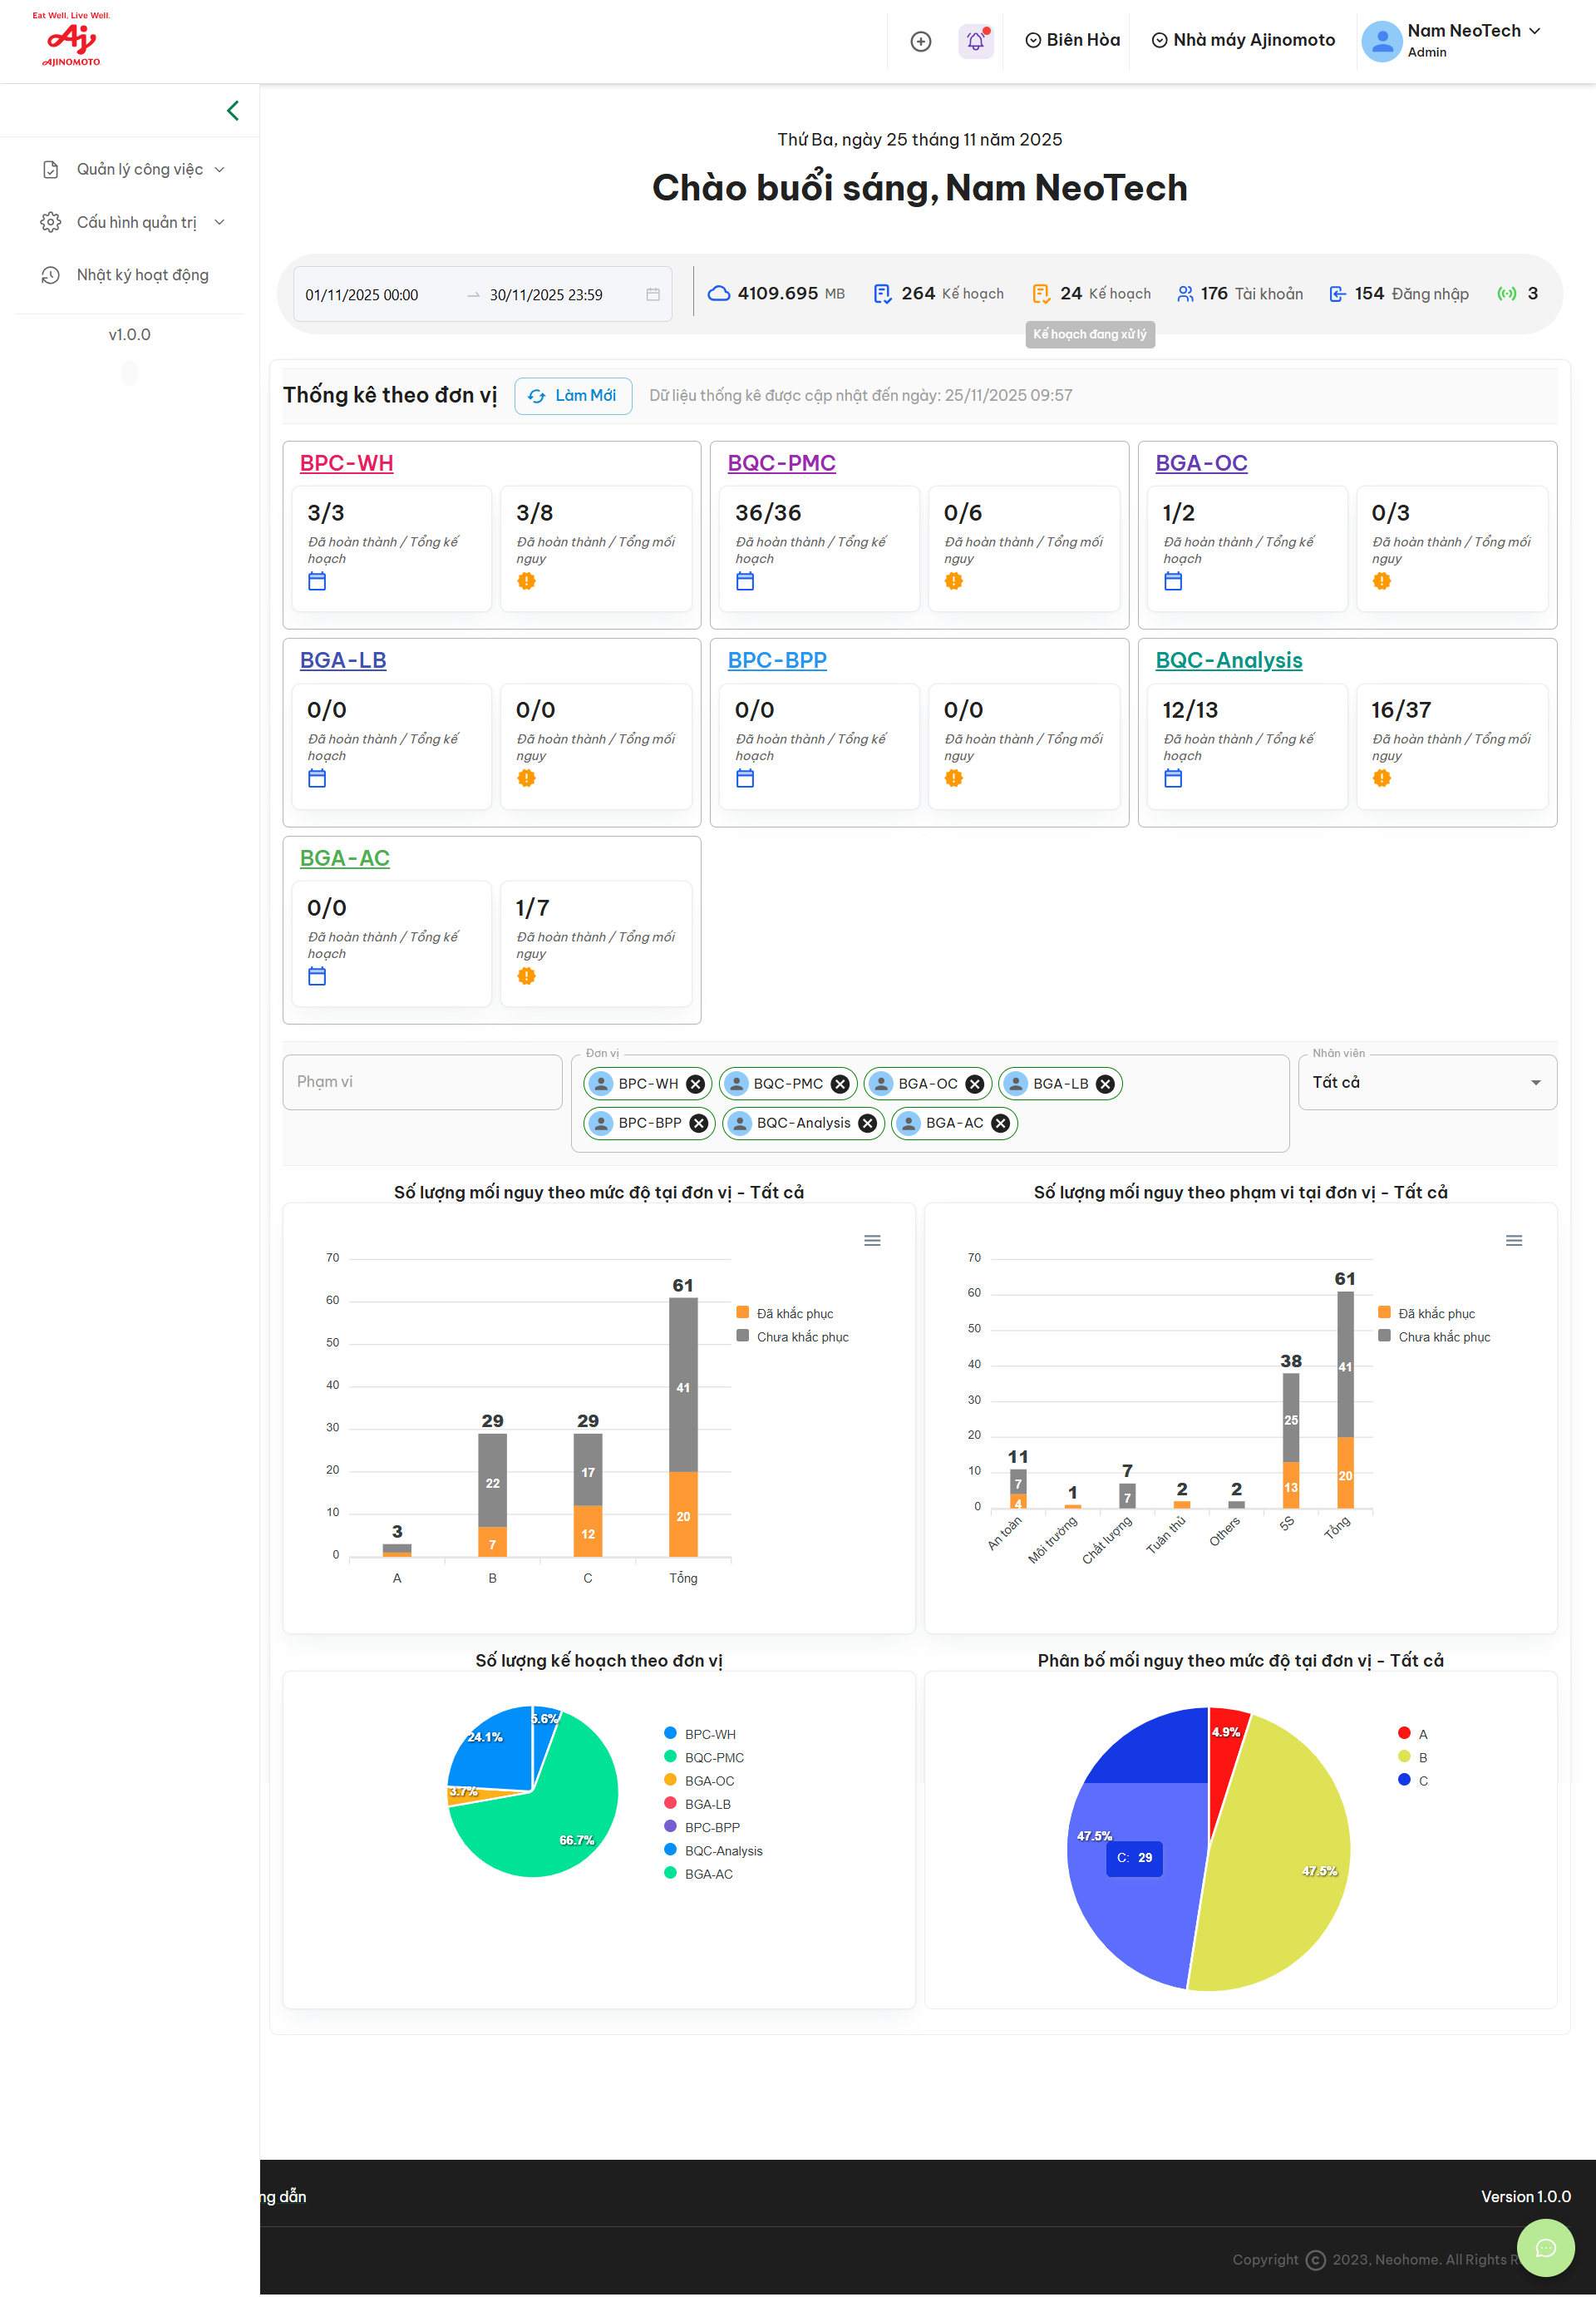Click the plus circle add icon

[x=921, y=41]
